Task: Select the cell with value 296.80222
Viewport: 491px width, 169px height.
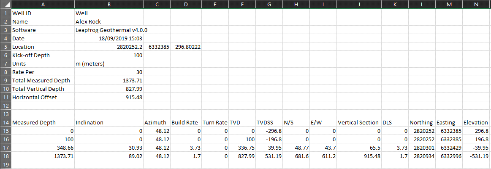Action: [x=186, y=47]
